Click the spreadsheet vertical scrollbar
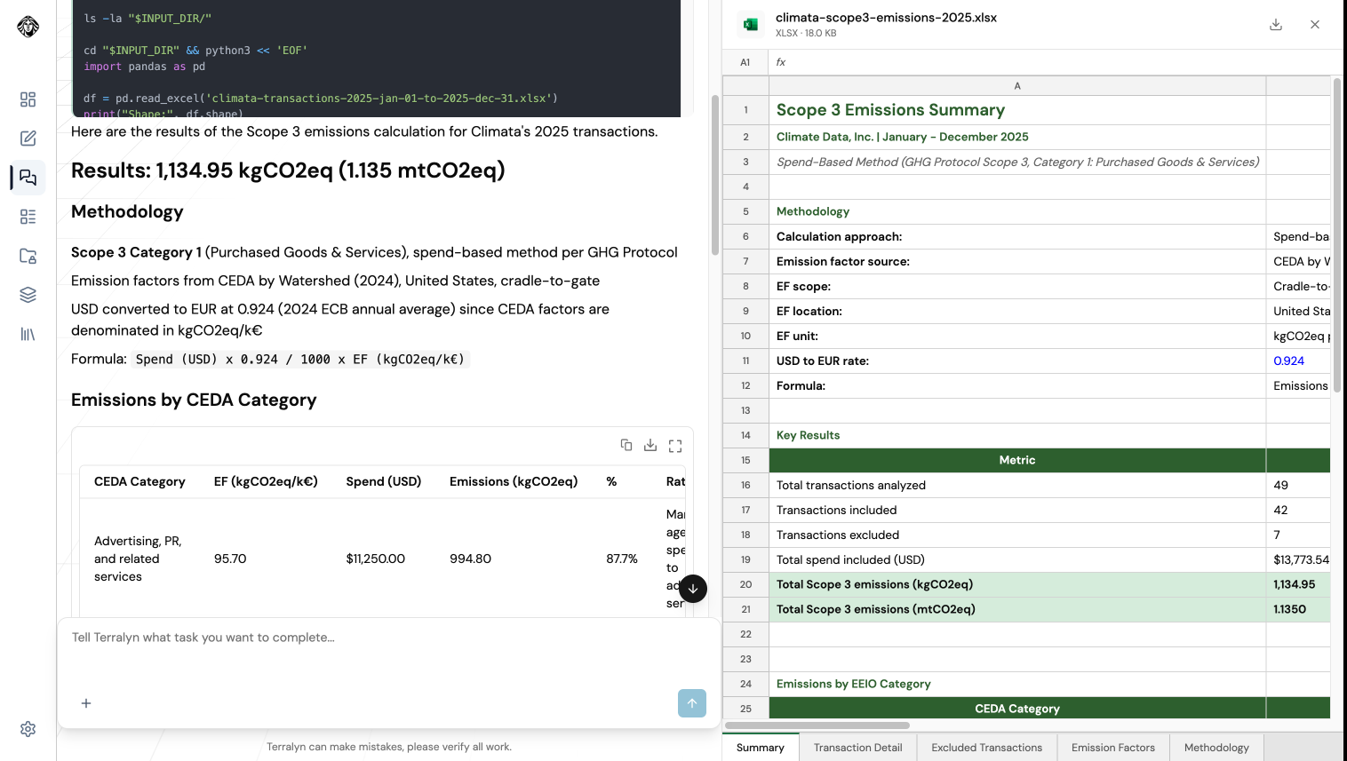The width and height of the screenshot is (1347, 761). point(1337,235)
